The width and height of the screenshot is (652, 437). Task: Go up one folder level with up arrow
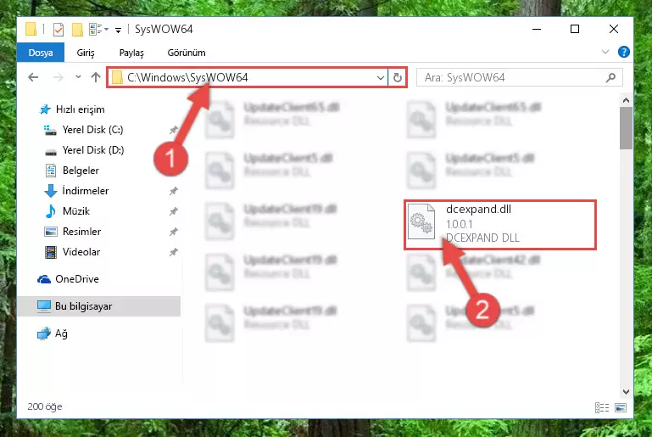click(x=96, y=77)
